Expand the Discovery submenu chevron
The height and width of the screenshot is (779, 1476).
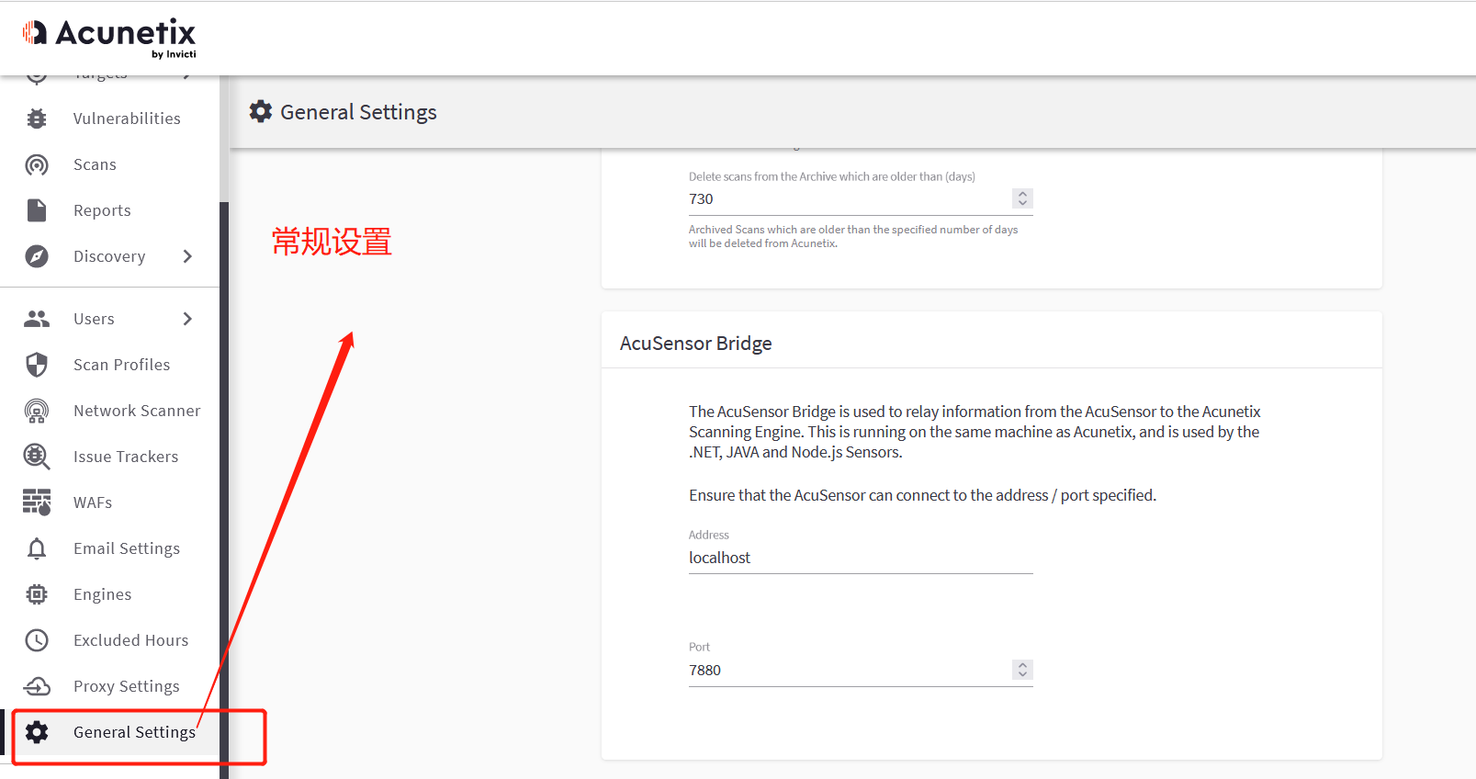(x=187, y=256)
